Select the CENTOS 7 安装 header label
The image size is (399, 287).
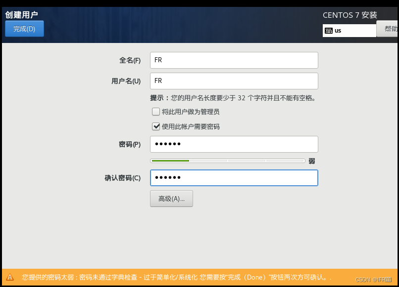coord(350,15)
